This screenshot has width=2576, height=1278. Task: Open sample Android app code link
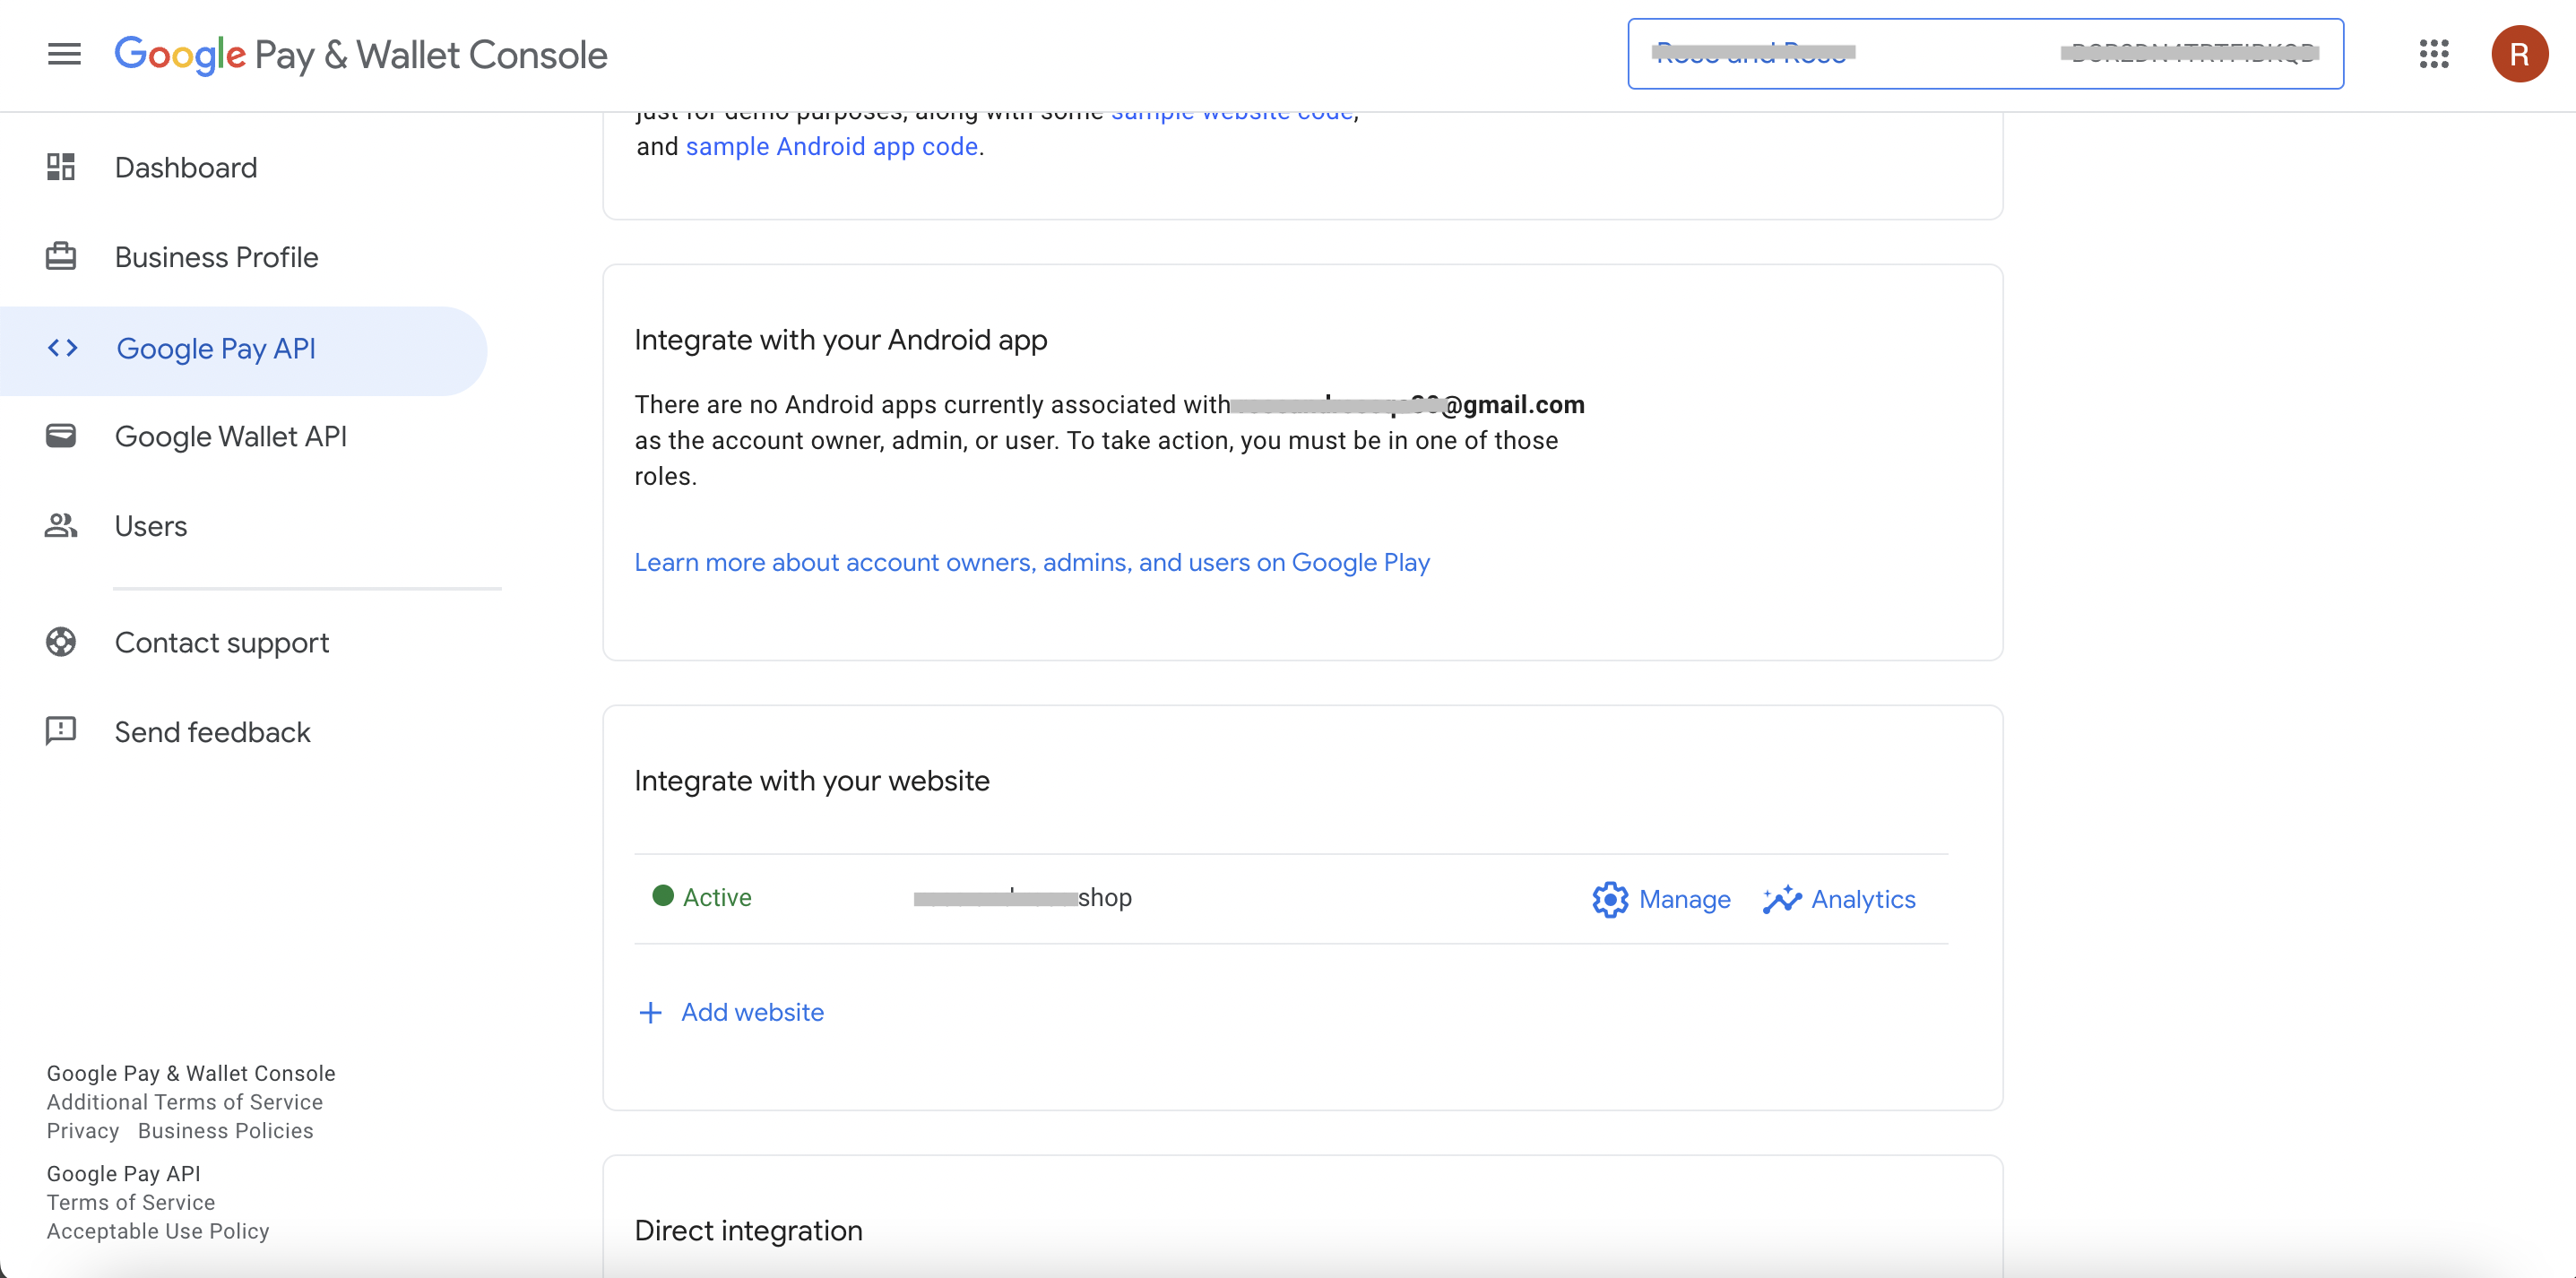point(831,146)
